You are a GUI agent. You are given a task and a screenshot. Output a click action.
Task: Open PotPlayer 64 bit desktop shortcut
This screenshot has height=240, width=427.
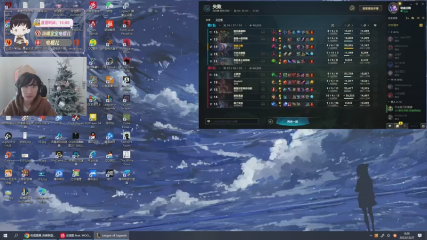(x=93, y=121)
